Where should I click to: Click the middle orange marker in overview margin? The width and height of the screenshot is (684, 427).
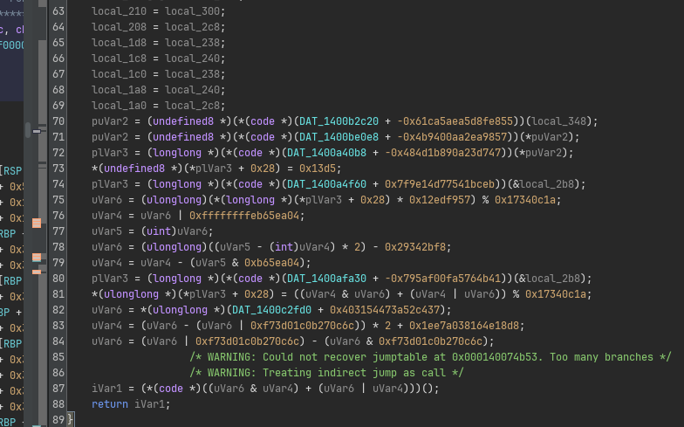tap(37, 258)
